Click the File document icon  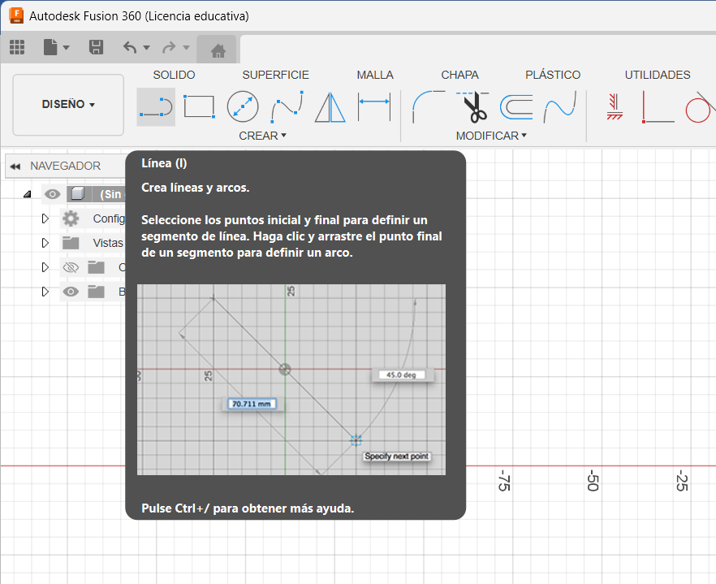point(50,47)
